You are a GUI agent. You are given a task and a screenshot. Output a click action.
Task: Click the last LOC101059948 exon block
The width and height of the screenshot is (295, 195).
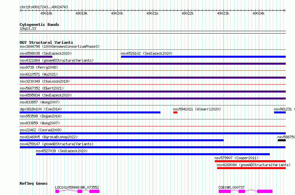pos(94,191)
